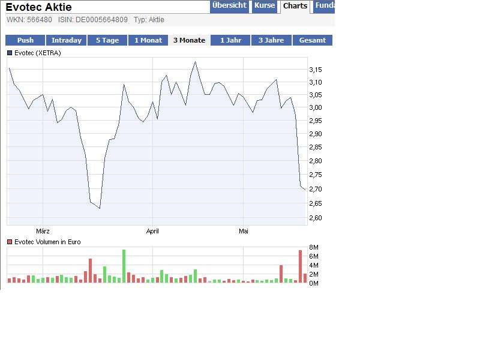Click the 2,95 price axis label
The image size is (480, 360).
click(316, 121)
